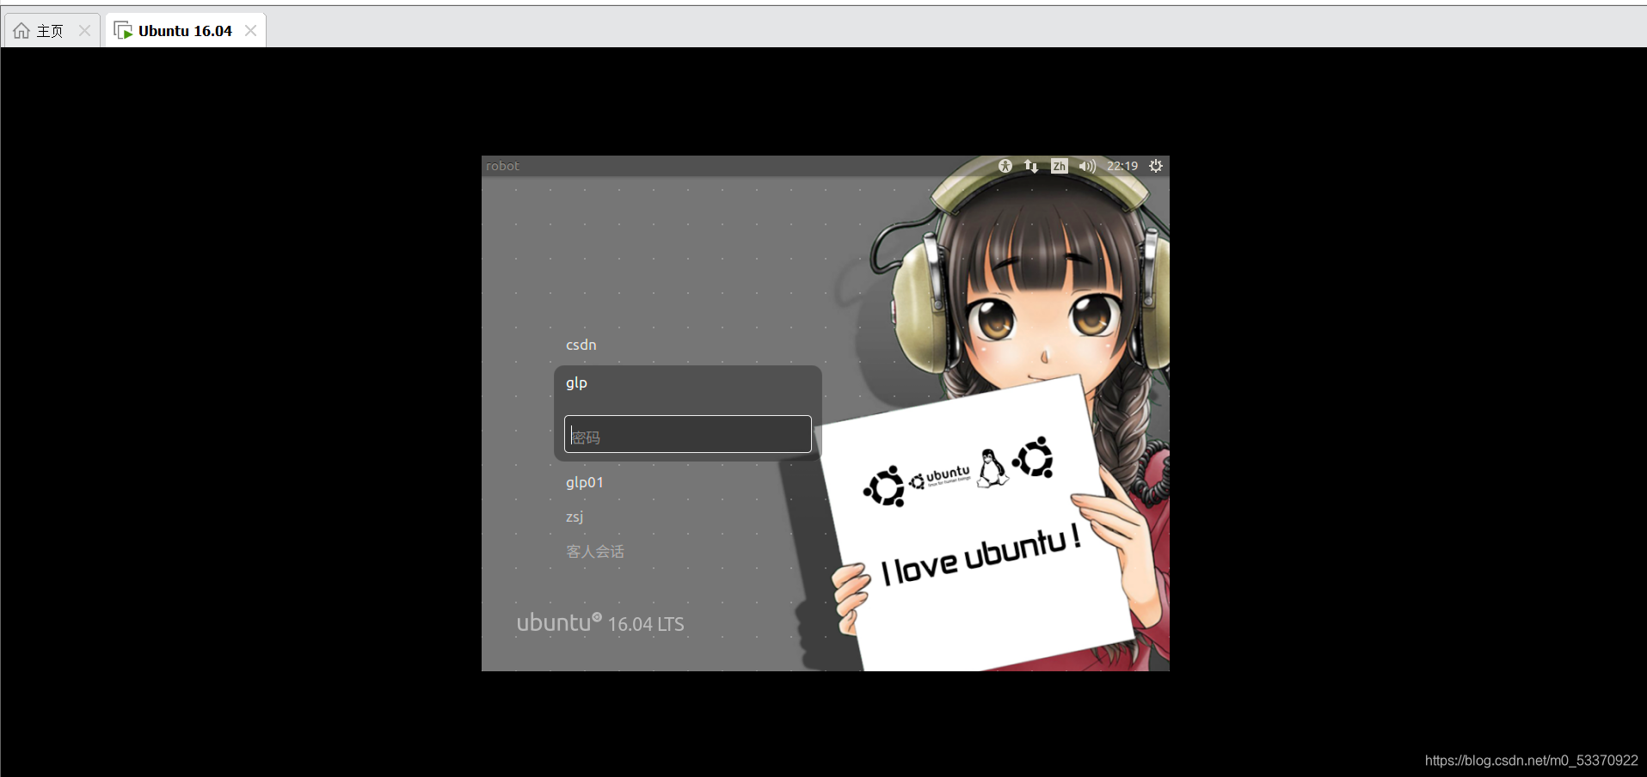
Task: Open the Zh input method indicator
Action: coord(1060,166)
